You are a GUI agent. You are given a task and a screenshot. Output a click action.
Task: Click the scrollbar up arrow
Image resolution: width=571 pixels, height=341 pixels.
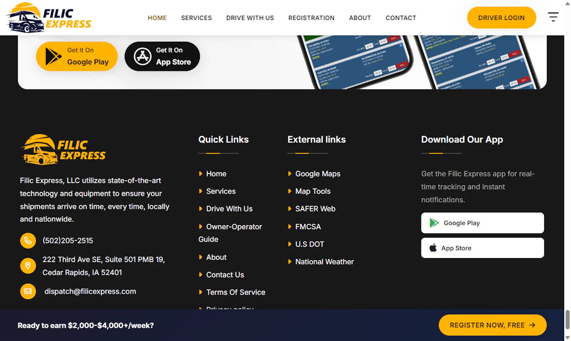[x=567, y=3]
